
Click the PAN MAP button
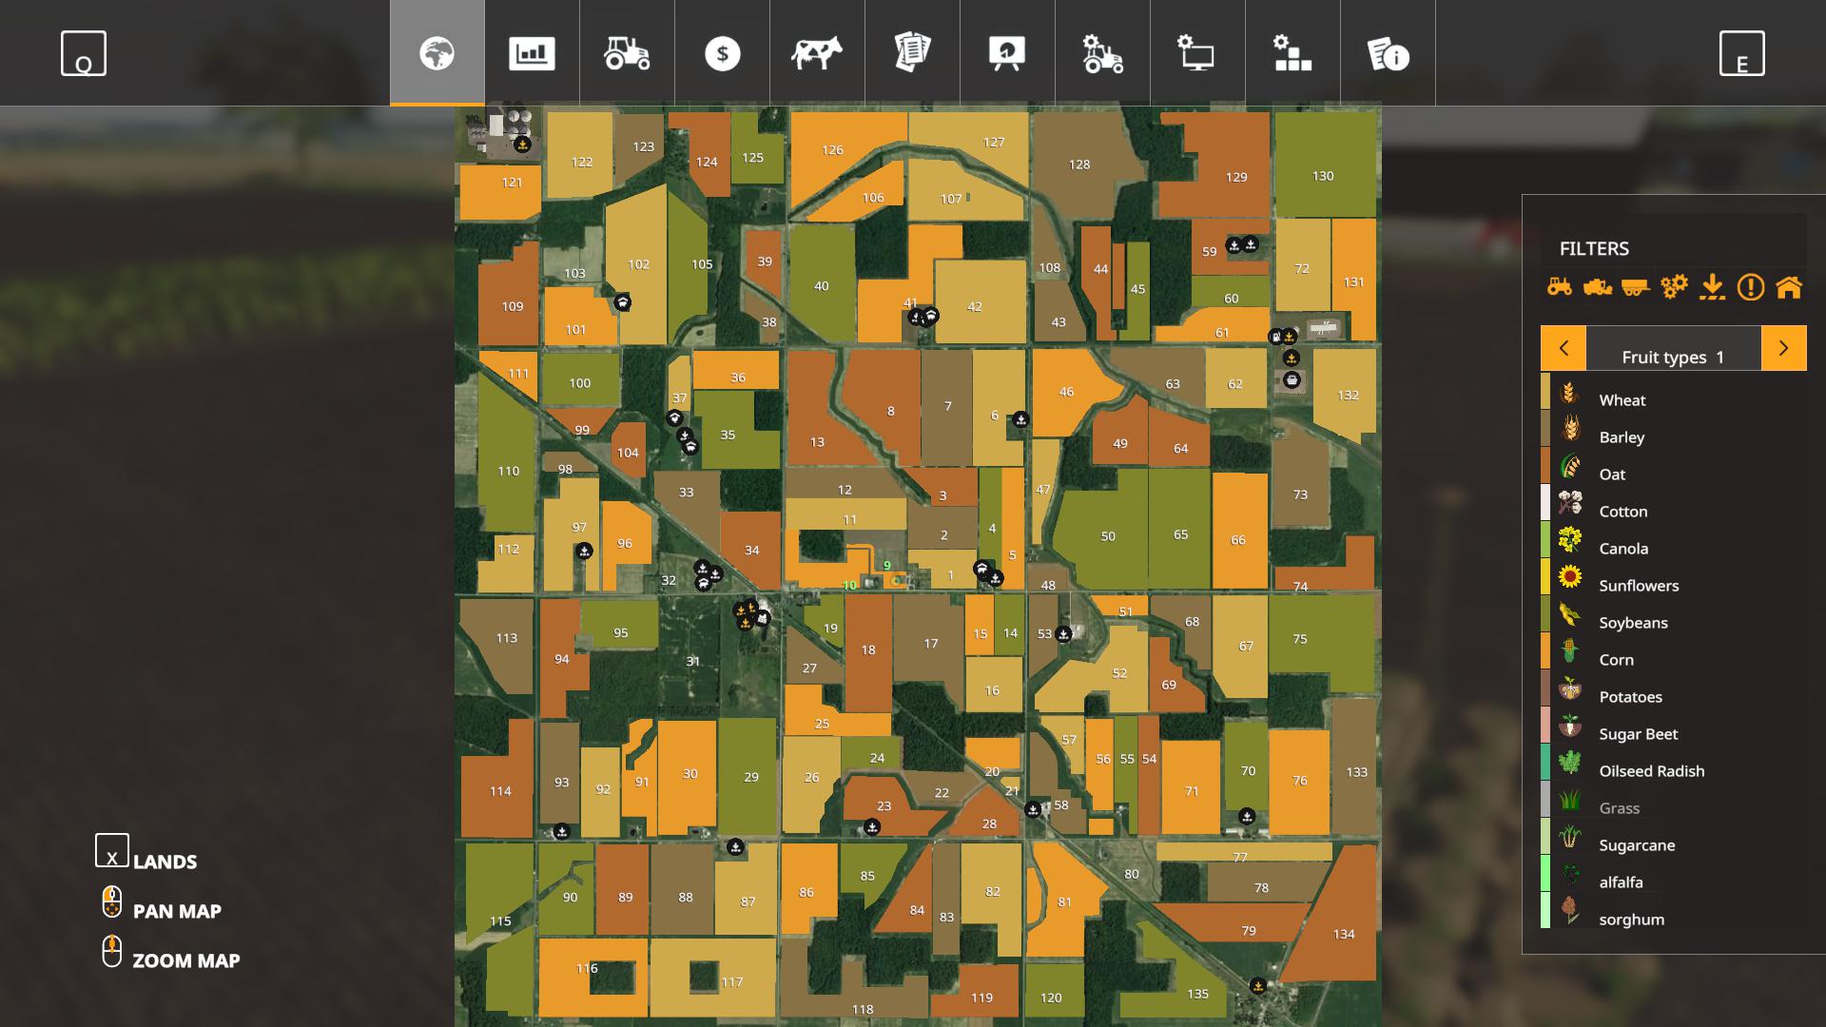176,909
